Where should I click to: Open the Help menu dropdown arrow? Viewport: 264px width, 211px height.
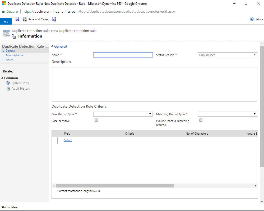(262, 20)
